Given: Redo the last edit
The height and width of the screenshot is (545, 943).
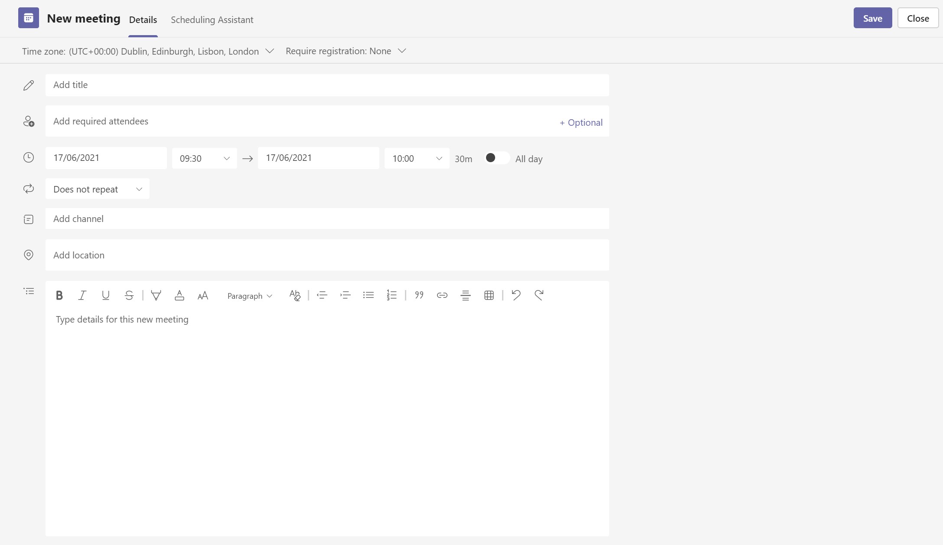Looking at the screenshot, I should (x=539, y=295).
